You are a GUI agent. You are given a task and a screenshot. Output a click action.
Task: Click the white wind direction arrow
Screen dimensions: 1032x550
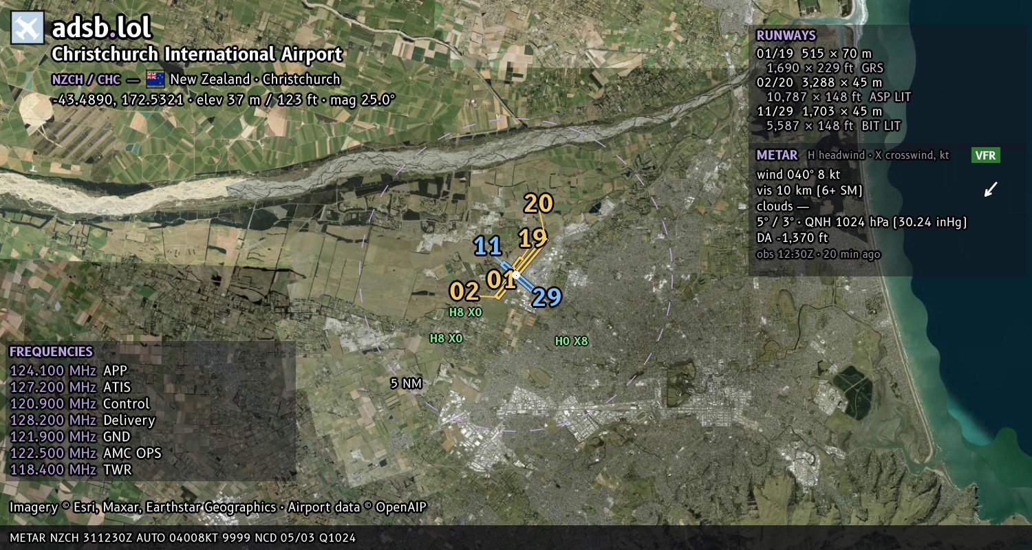(991, 189)
